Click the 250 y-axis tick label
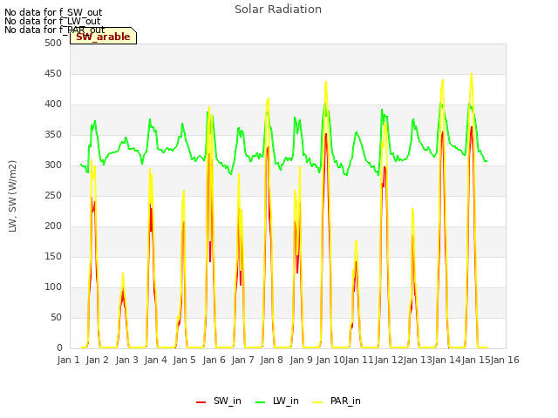The image size is (558, 418). pos(53,195)
